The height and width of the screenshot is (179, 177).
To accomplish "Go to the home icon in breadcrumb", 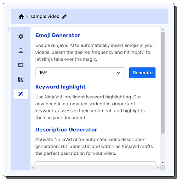I will coord(21,17).
